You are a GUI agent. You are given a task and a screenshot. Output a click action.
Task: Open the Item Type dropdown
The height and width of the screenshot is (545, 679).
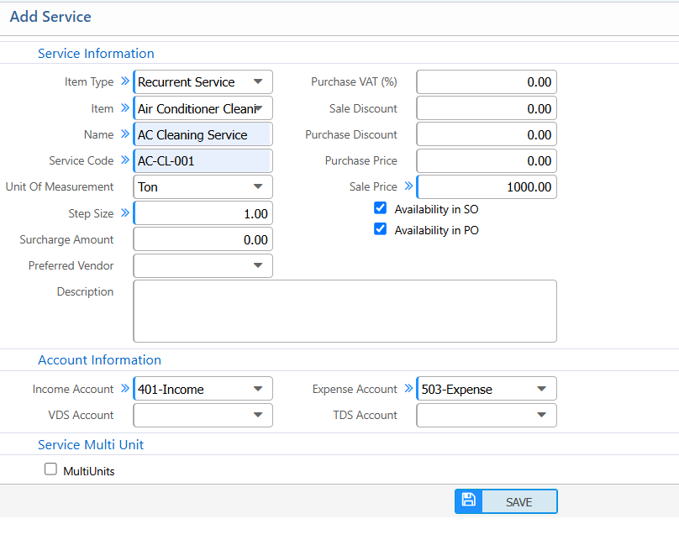coord(259,81)
